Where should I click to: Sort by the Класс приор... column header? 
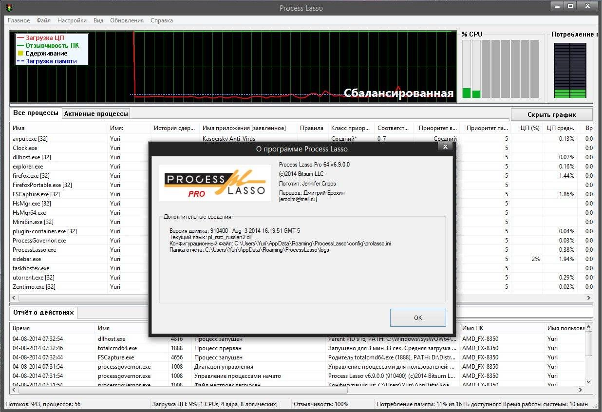coord(351,128)
